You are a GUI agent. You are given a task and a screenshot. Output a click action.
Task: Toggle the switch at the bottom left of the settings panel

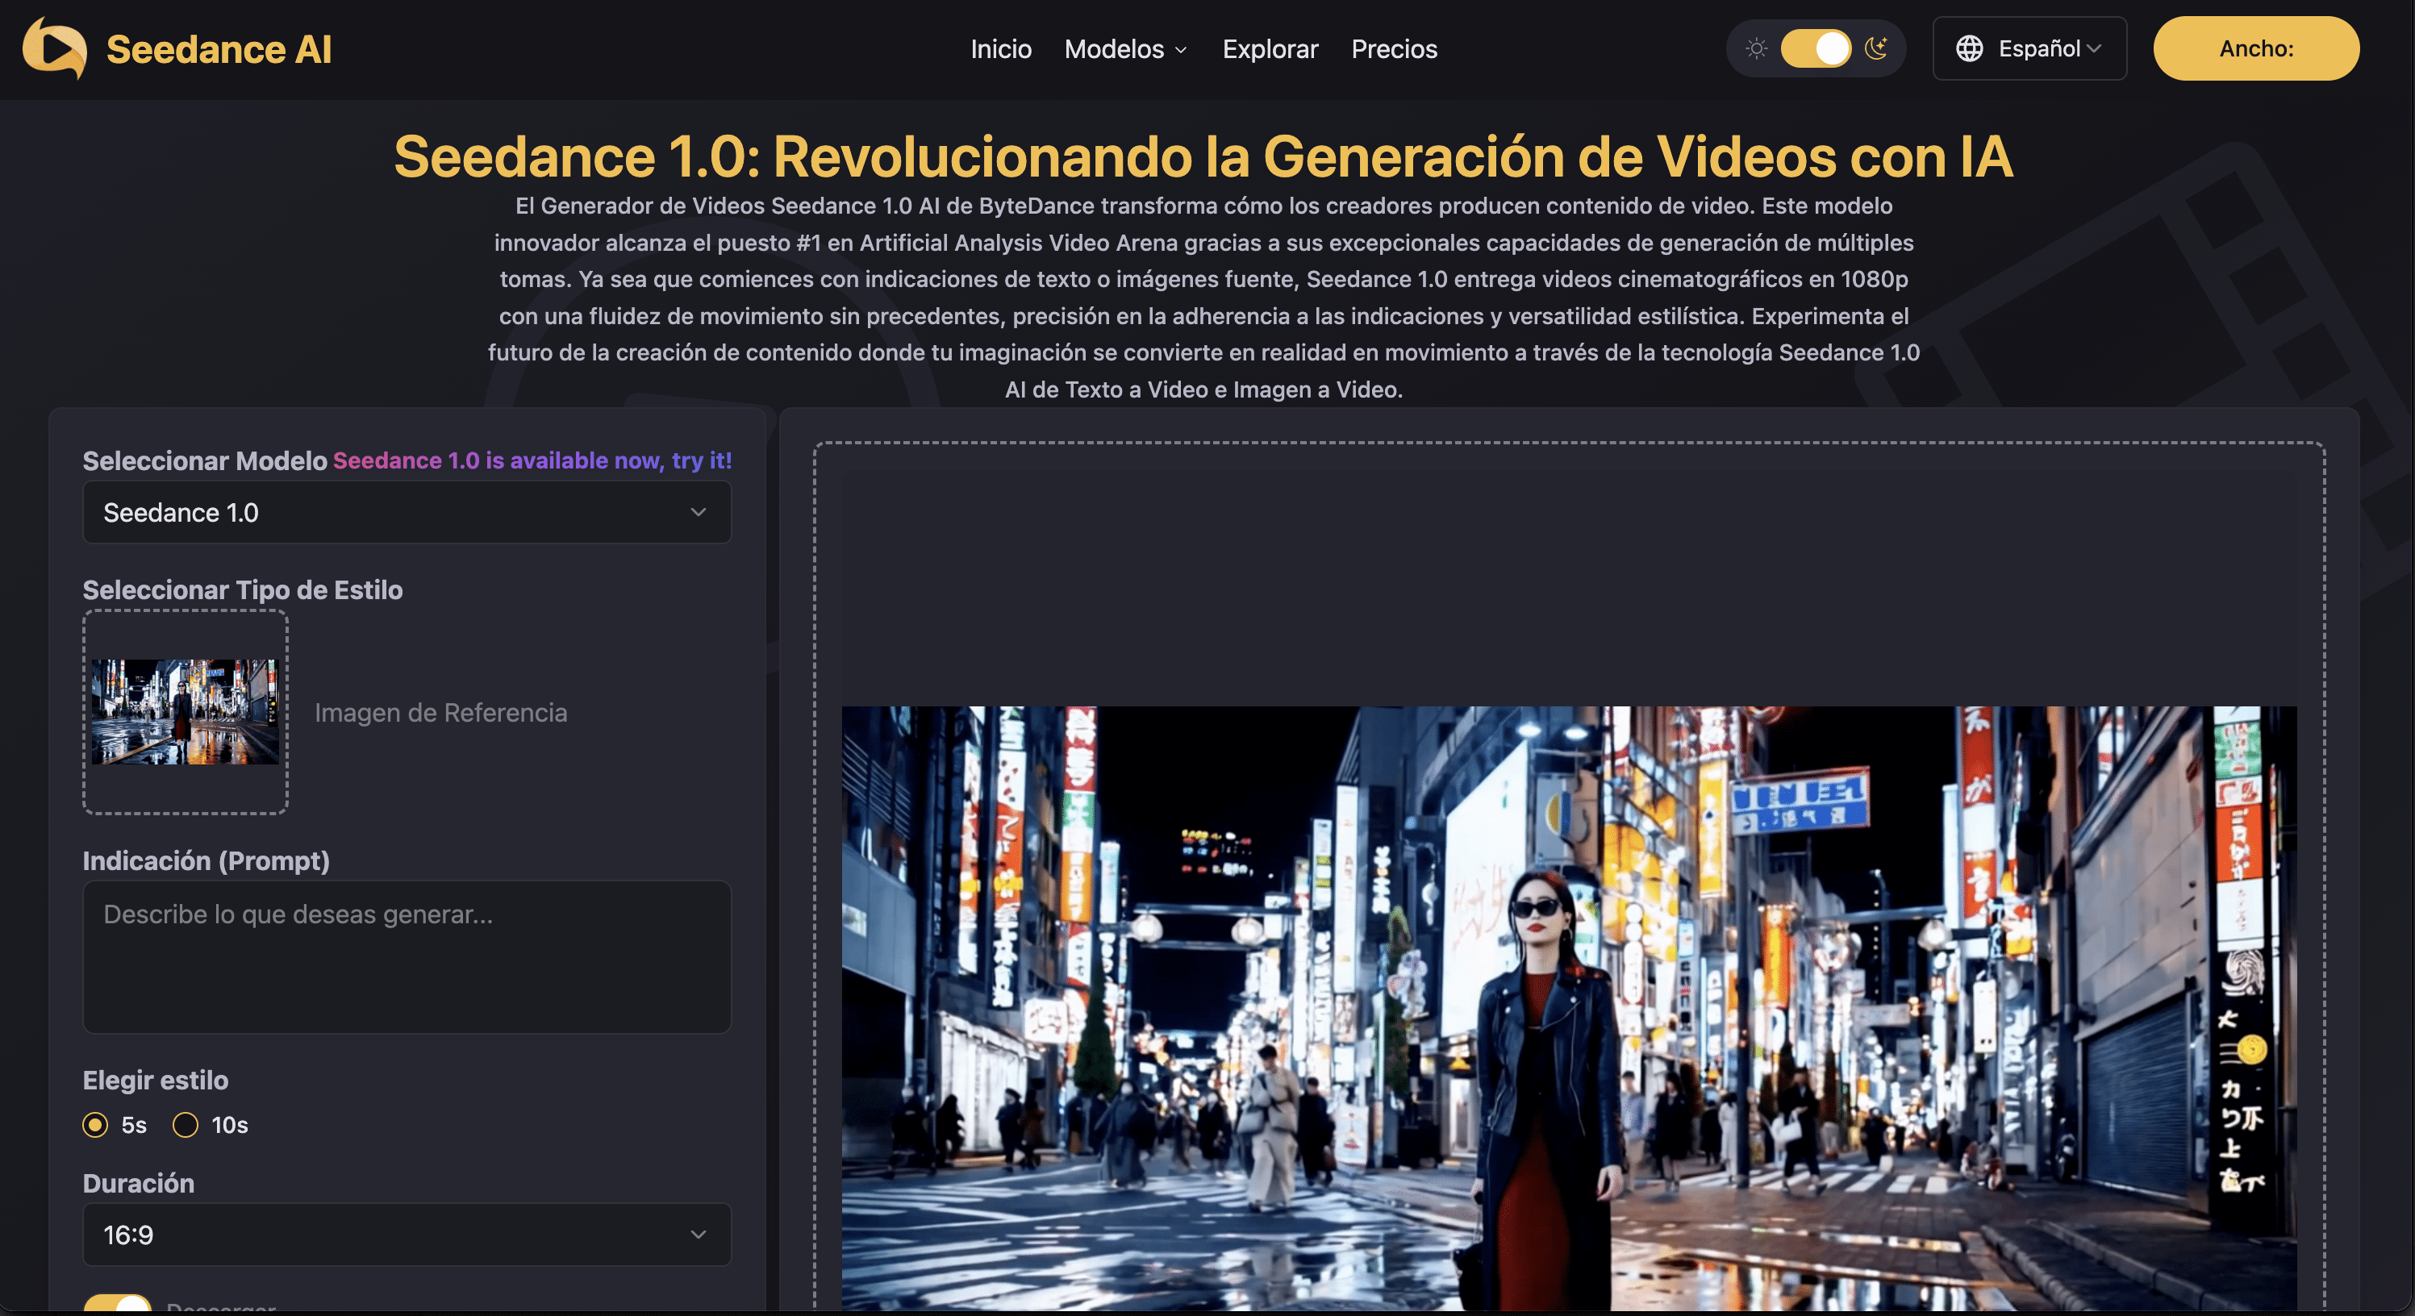click(x=117, y=1305)
